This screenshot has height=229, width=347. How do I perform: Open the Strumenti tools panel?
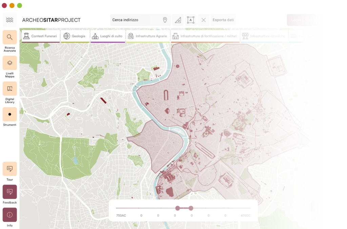click(x=9, y=114)
